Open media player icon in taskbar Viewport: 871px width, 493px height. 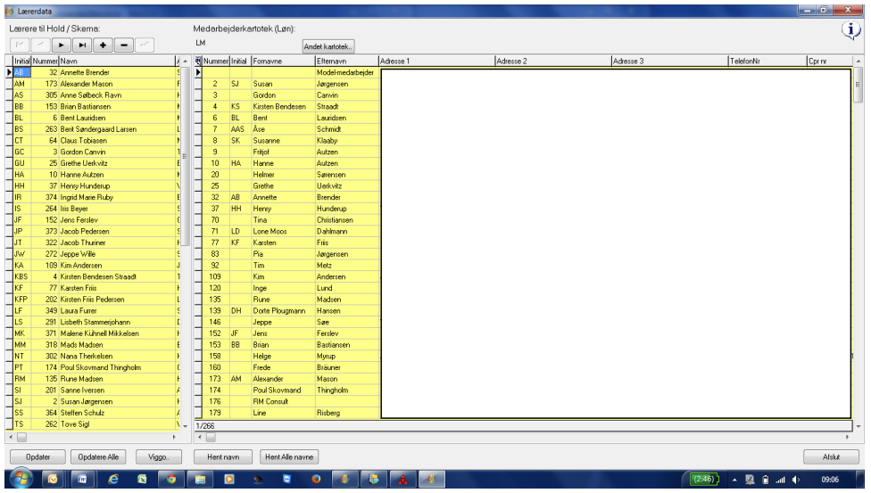point(228,479)
